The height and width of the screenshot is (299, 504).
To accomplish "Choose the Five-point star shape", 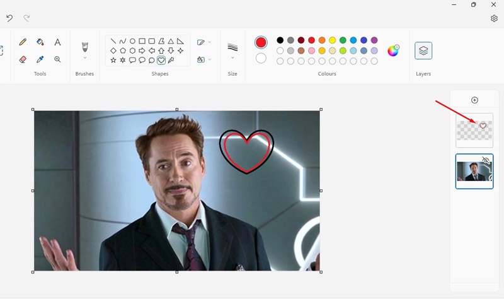I will (113, 60).
